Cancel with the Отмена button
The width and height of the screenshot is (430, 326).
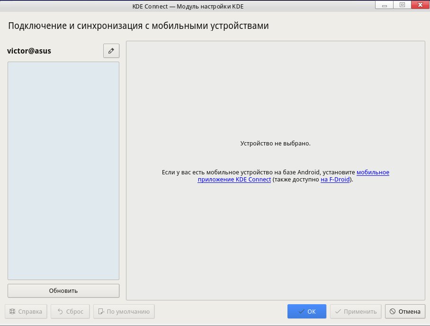pos(405,311)
